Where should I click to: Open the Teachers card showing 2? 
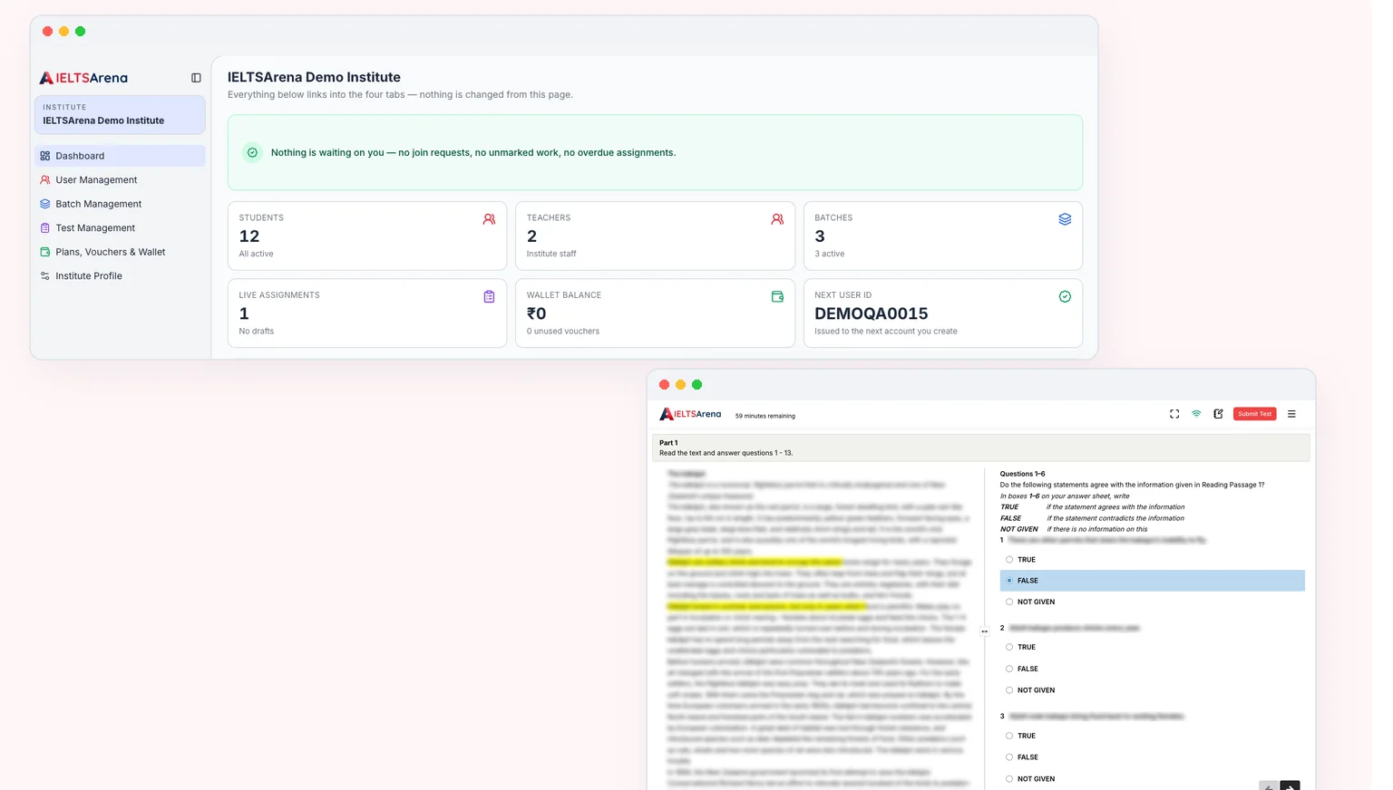(655, 236)
